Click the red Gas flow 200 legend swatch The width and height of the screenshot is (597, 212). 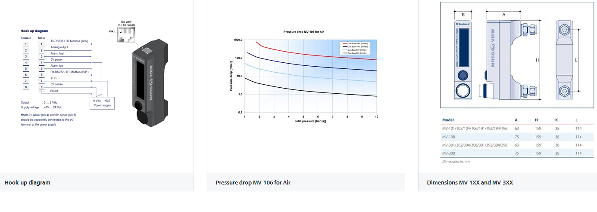[x=344, y=43]
